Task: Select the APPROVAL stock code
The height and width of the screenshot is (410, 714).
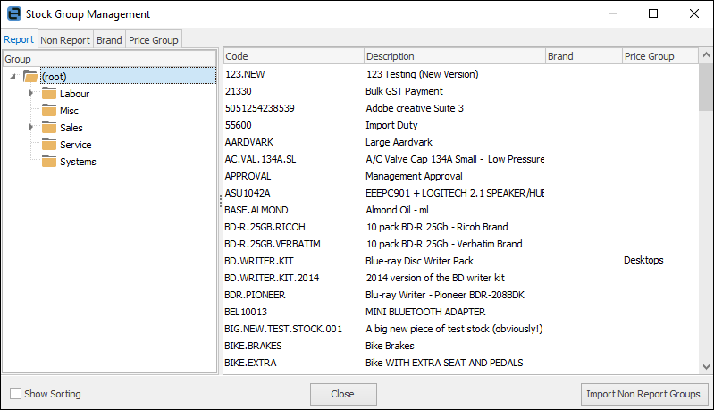Action: click(x=248, y=176)
